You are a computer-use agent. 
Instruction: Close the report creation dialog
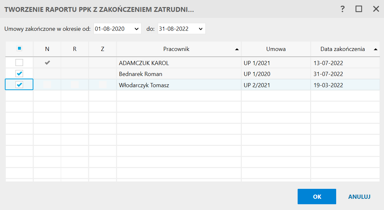point(376,9)
